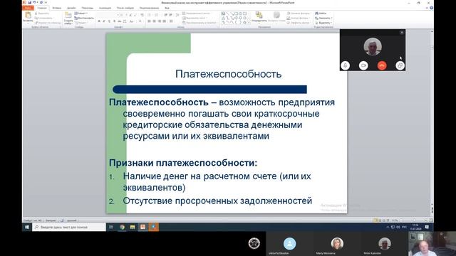The width and height of the screenshot is (456, 256).
Task: Open Эффекты фигур dropdown
Action: pyautogui.click(x=299, y=23)
